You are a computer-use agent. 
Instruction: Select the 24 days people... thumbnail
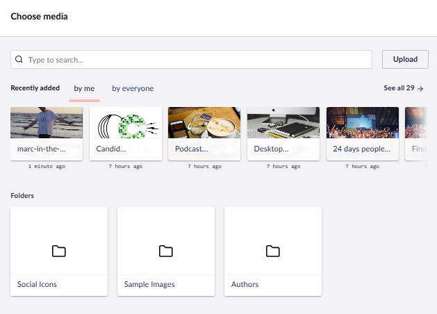pos(363,122)
